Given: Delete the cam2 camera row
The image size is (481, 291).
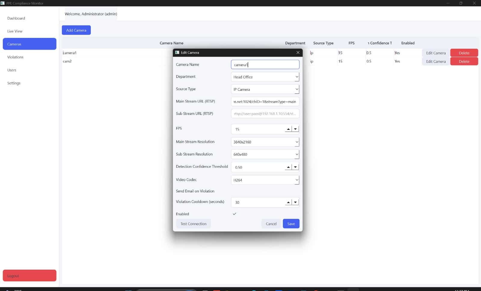Looking at the screenshot, I should pos(464,61).
